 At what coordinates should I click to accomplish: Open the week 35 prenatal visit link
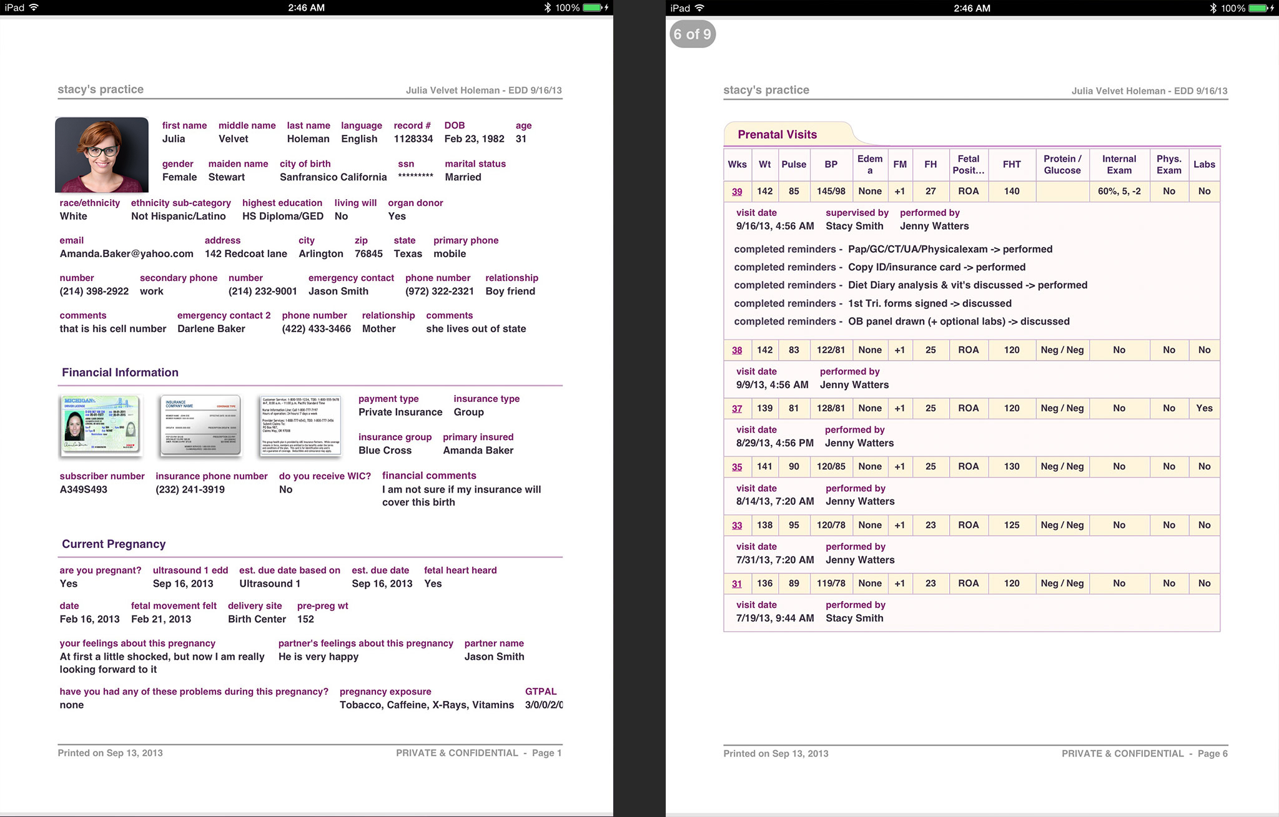[737, 467]
